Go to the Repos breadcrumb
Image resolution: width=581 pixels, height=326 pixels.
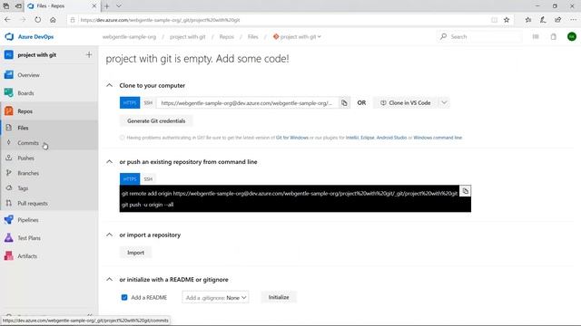coord(226,36)
